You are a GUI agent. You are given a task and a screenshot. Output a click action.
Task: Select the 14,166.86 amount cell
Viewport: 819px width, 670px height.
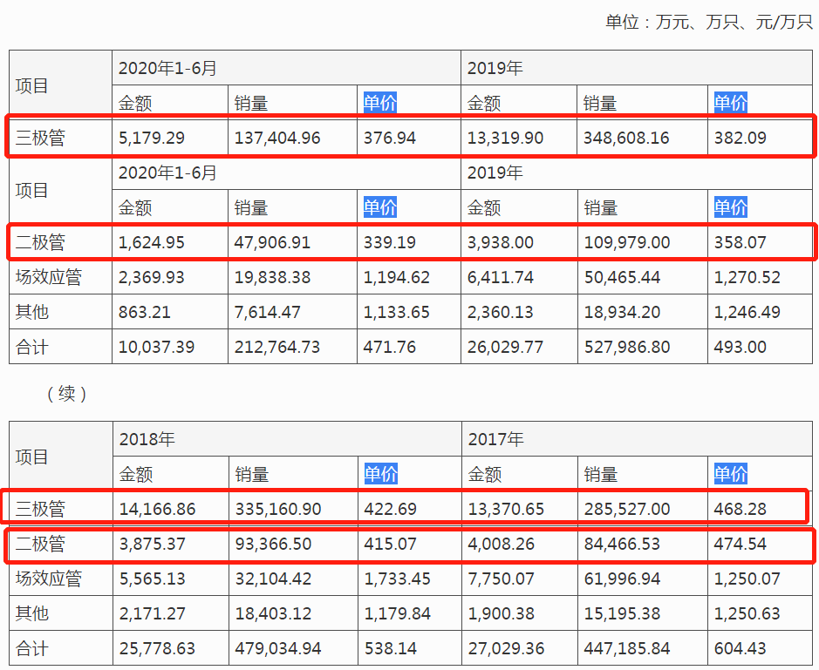(x=156, y=509)
